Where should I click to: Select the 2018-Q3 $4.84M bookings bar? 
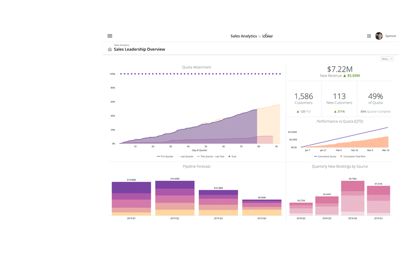[x=327, y=206]
